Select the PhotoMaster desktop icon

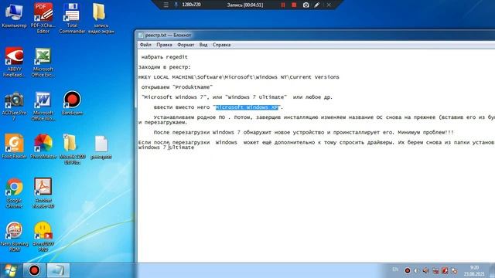pyautogui.click(x=43, y=146)
